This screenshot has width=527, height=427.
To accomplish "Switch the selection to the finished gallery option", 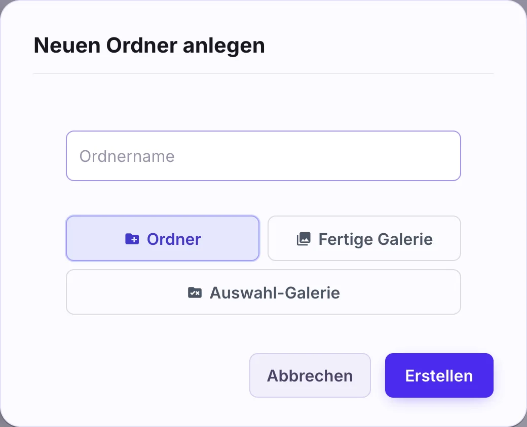I will tap(364, 238).
